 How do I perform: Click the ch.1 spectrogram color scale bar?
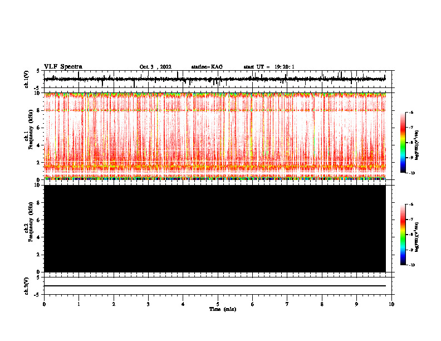pos(403,143)
